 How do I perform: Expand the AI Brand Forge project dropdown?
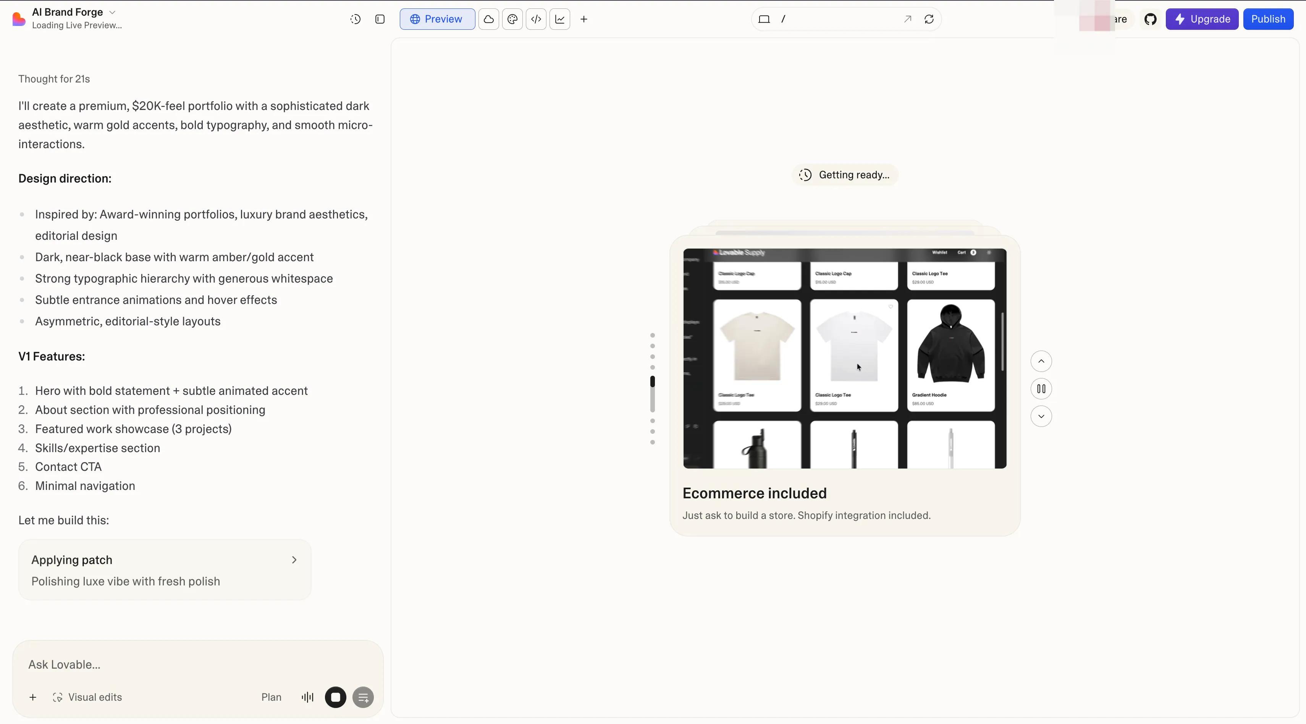[x=113, y=12]
